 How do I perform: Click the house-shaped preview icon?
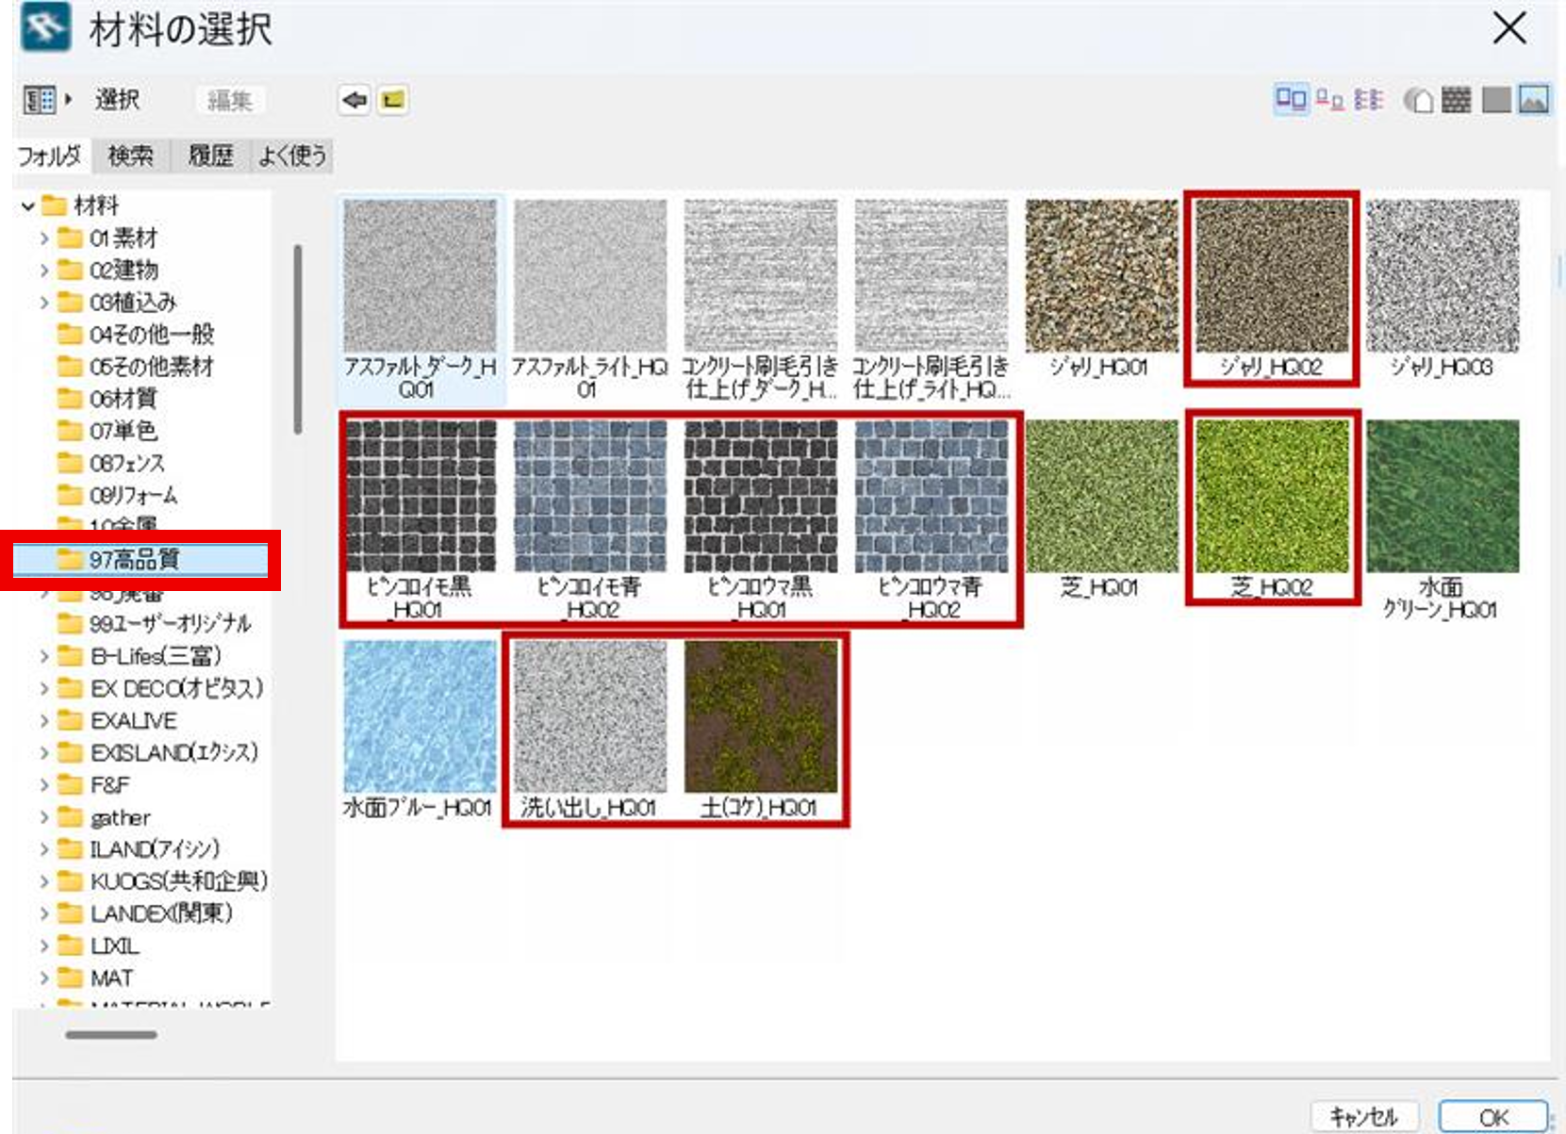(x=1418, y=99)
